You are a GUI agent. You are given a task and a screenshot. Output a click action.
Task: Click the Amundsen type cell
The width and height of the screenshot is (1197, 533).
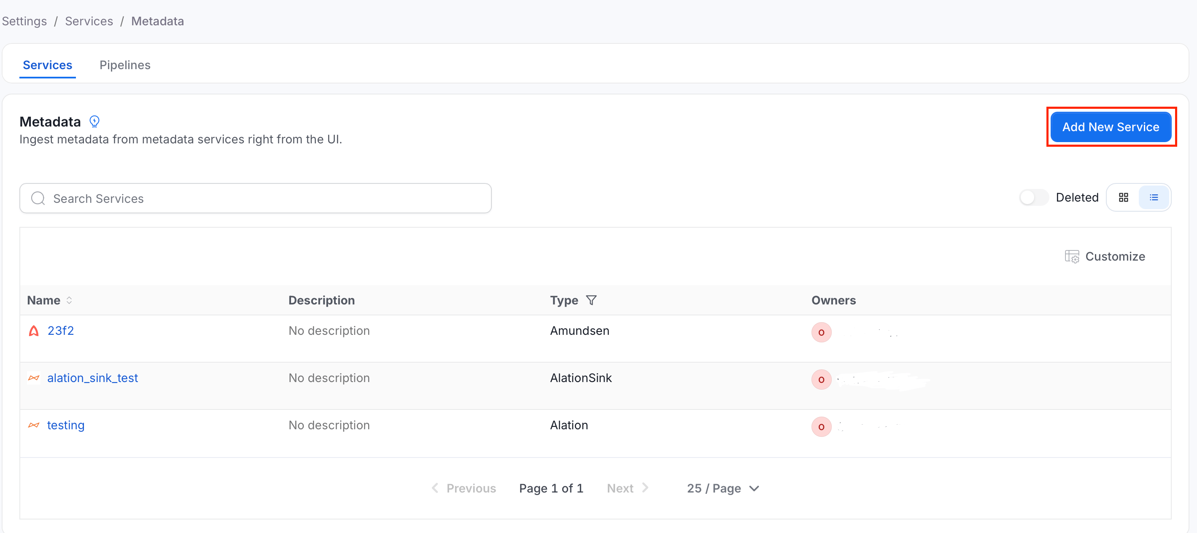580,331
